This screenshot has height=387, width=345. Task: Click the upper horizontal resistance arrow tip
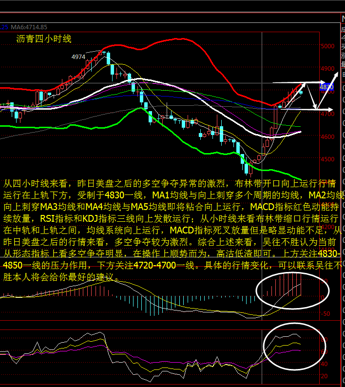322,82
